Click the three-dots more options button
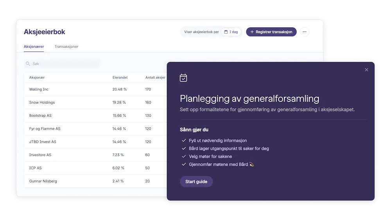The height and width of the screenshot is (220, 391). [305, 32]
